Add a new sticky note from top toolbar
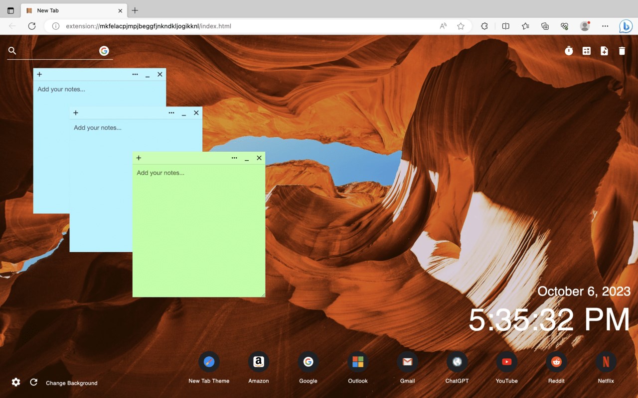 pyautogui.click(x=604, y=51)
